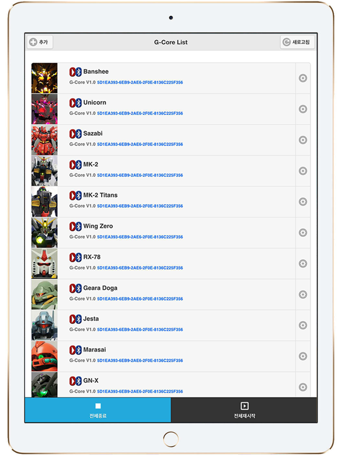Click Bluetooth icon next to RX-78
This screenshot has height=456, width=342.
point(79,257)
